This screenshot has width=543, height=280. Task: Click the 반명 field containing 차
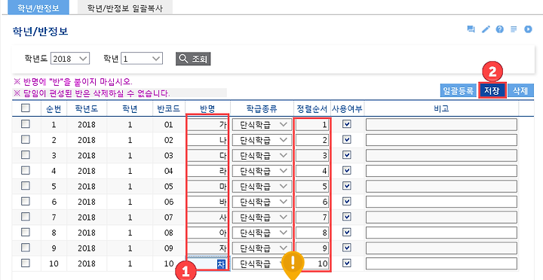(207, 263)
